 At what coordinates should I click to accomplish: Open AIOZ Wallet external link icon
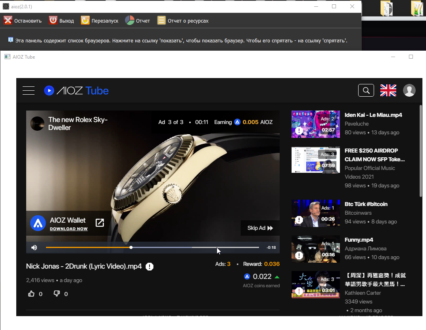[100, 223]
